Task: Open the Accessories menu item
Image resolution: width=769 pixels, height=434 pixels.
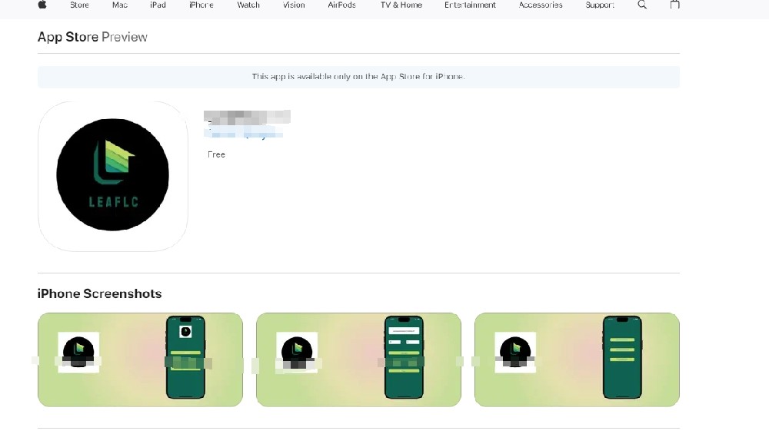Action: point(541,5)
